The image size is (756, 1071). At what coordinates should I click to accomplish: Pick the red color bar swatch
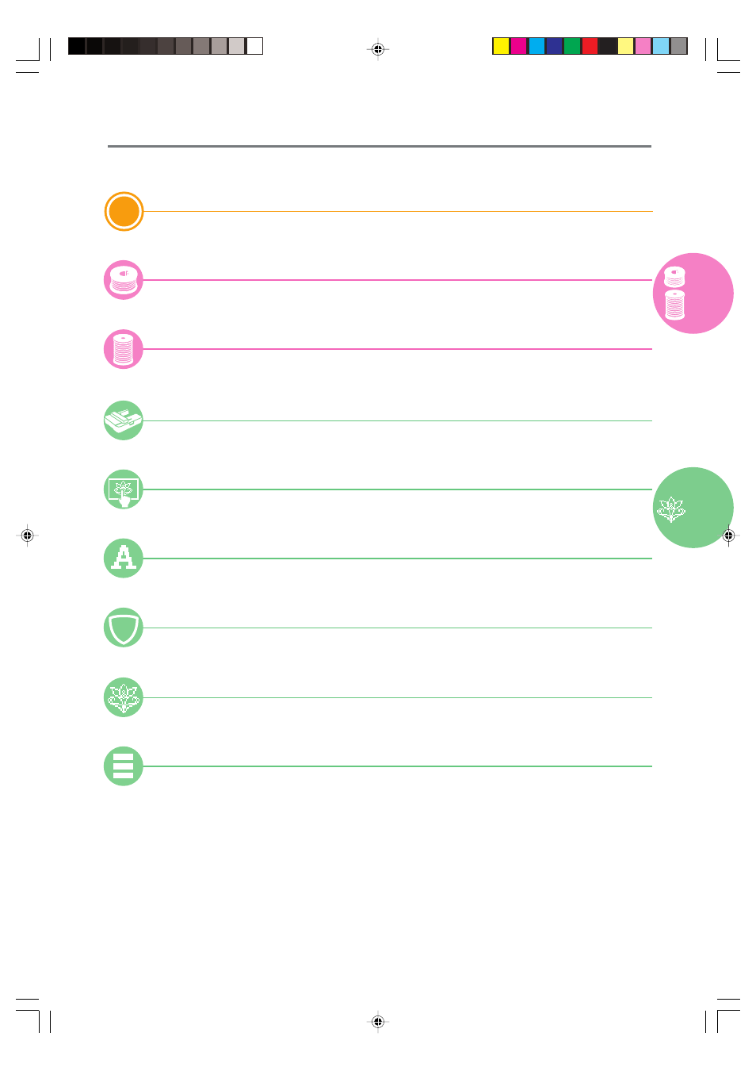[x=590, y=46]
